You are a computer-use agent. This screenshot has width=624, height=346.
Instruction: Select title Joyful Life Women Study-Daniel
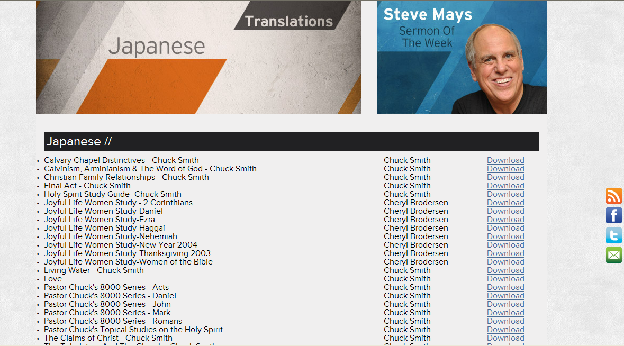[103, 211]
